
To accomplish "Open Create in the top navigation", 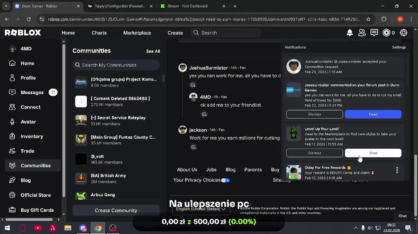I will point(175,33).
